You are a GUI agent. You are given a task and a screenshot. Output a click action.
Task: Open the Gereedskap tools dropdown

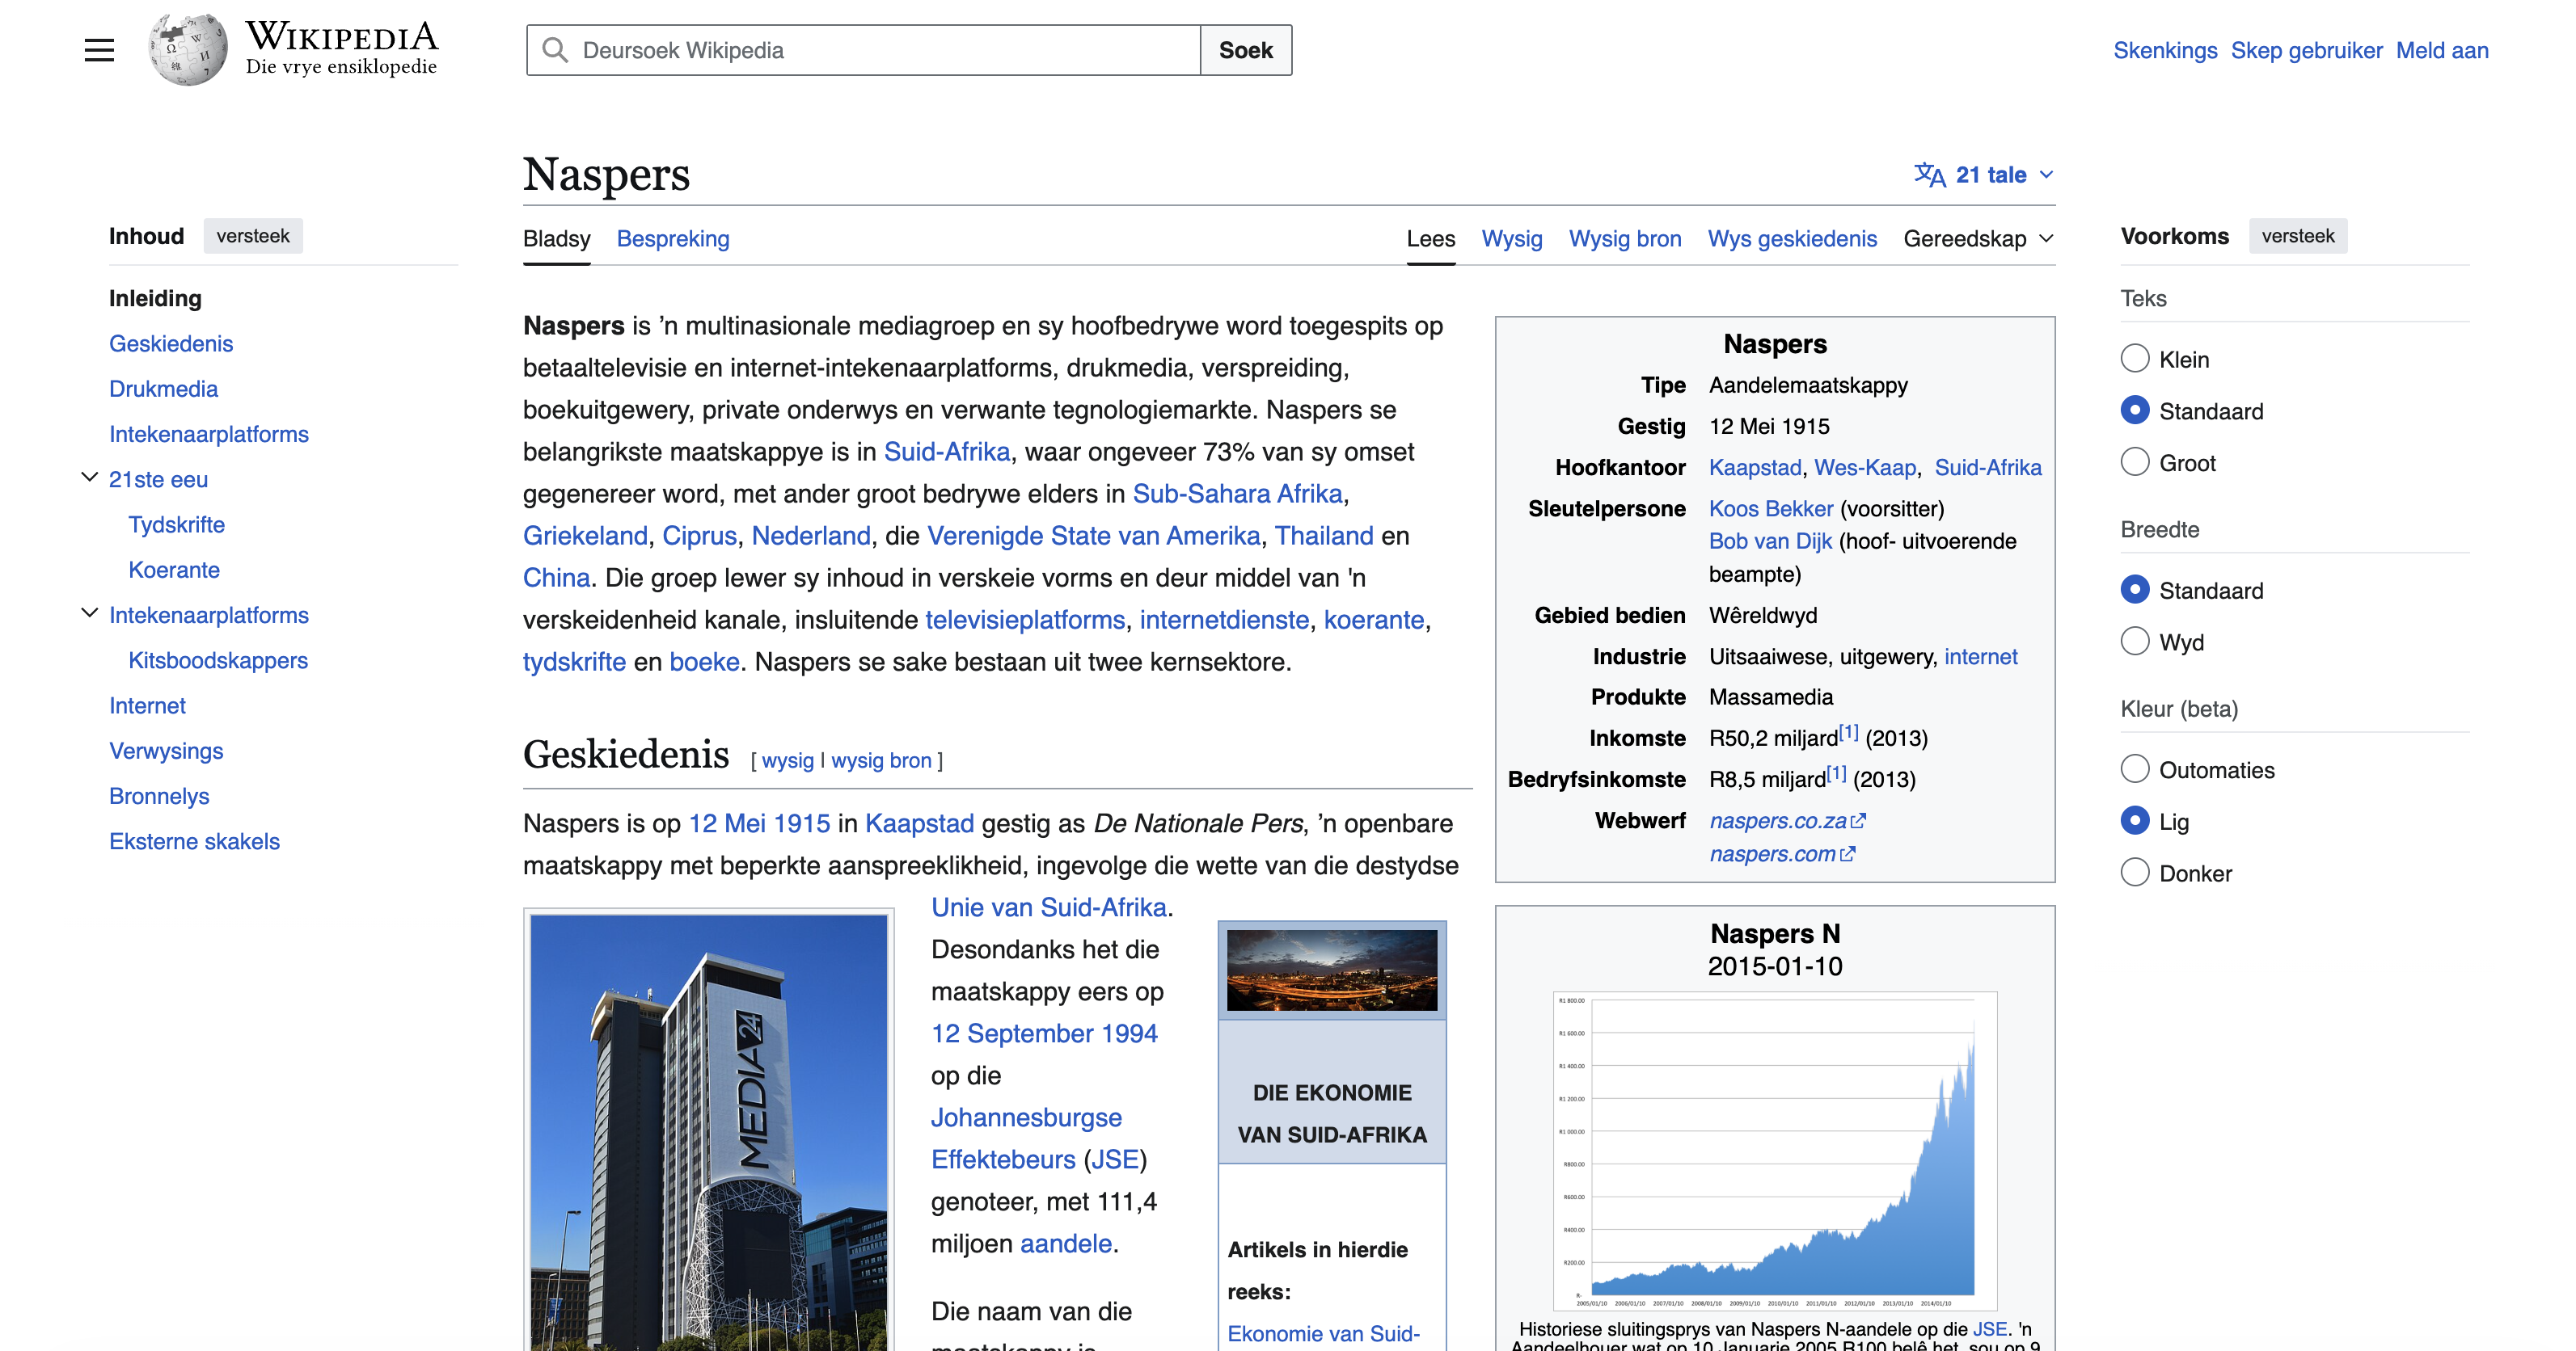tap(1978, 239)
